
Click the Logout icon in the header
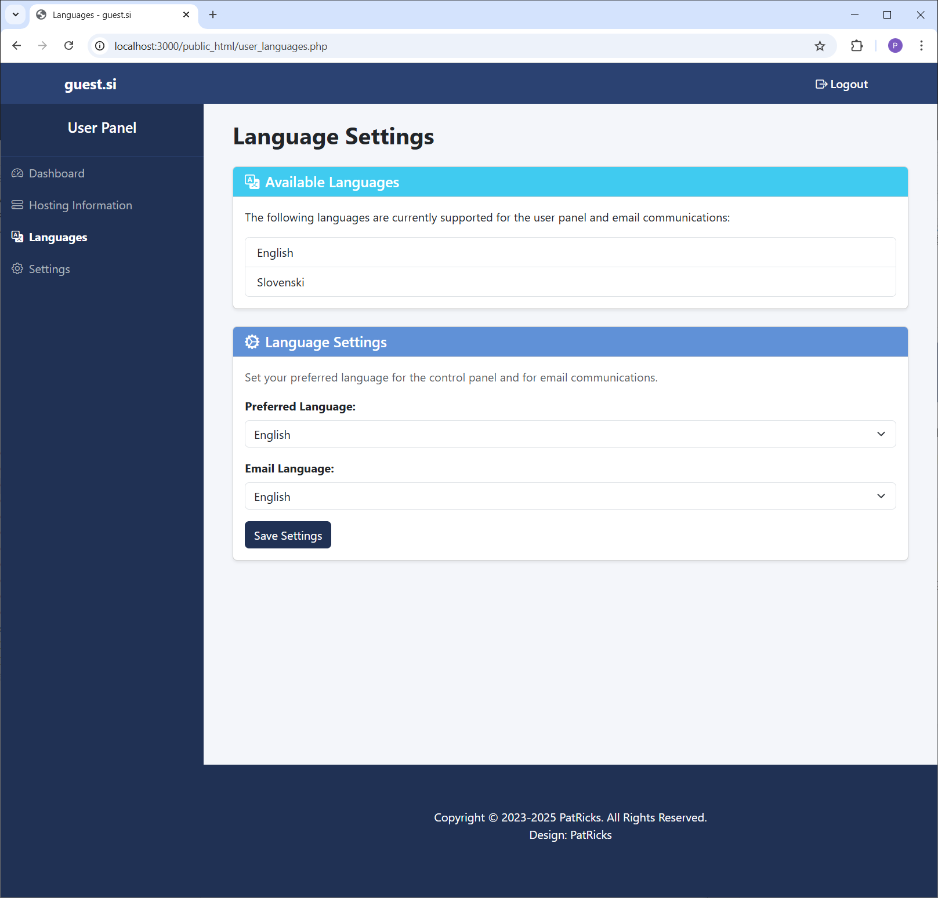click(x=821, y=83)
